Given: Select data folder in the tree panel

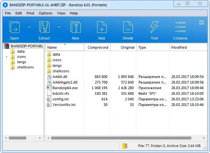Looking at the screenshot, I should click(21, 51).
